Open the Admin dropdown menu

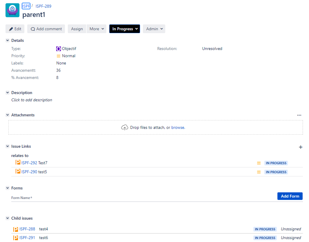(x=154, y=29)
